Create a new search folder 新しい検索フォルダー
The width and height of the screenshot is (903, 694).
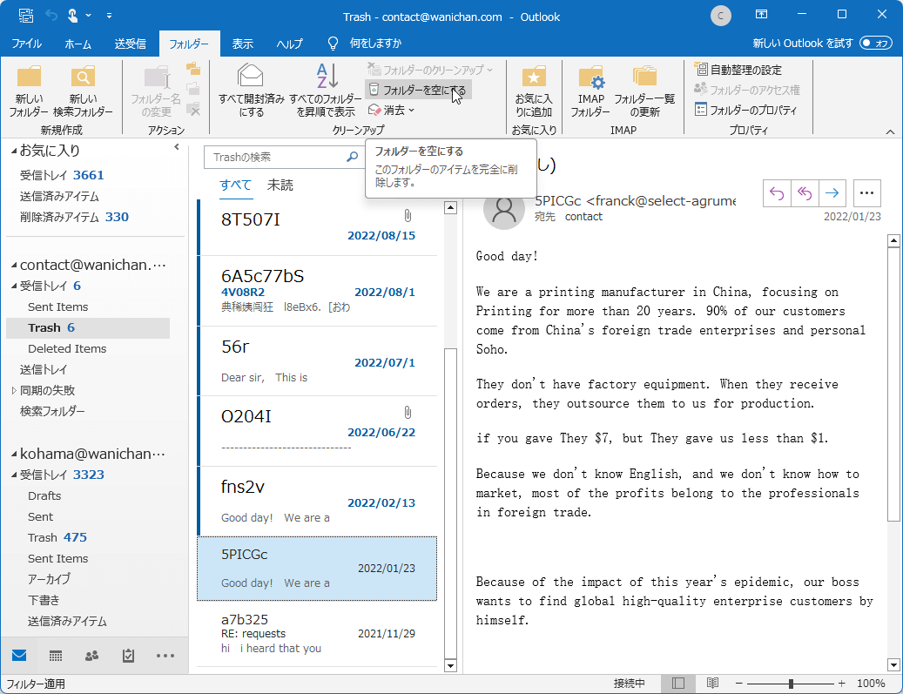pos(83,91)
